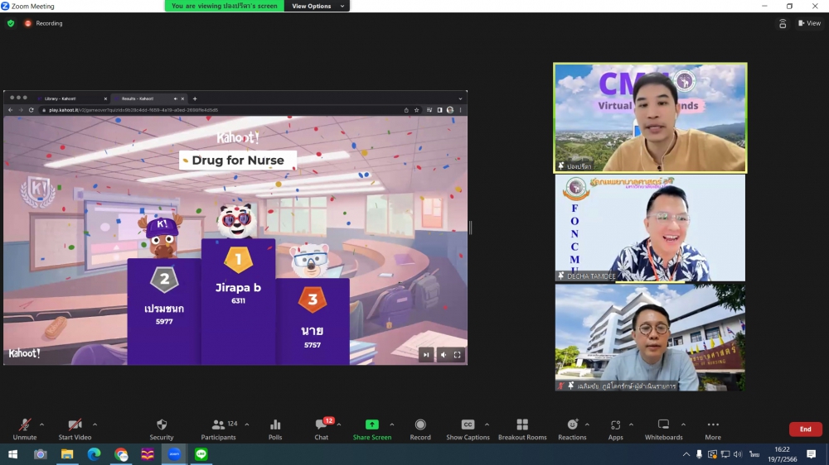829x465 pixels.
Task: Expand the Reactions options arrow
Action: click(587, 424)
